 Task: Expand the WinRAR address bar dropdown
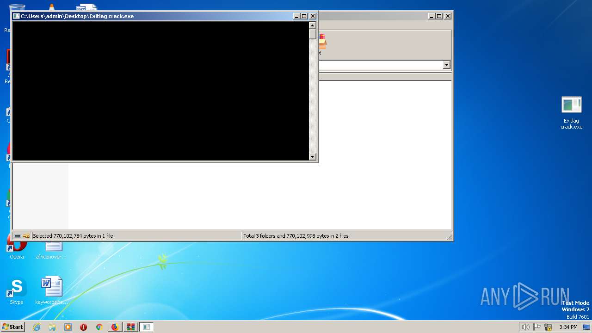447,65
